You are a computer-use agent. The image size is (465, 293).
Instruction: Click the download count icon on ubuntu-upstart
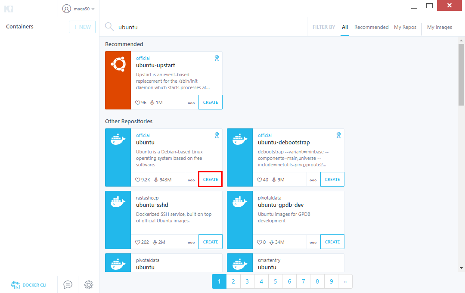152,102
